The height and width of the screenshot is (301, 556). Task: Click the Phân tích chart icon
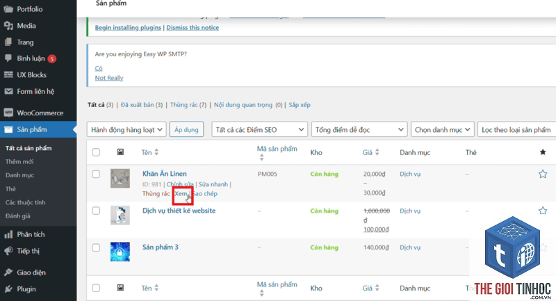[8, 234]
